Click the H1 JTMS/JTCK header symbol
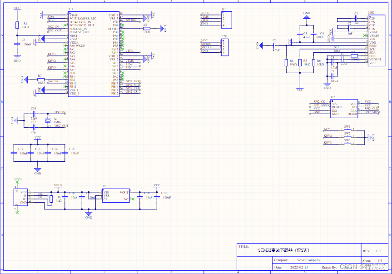The width and height of the screenshot is (392, 274). [226, 19]
